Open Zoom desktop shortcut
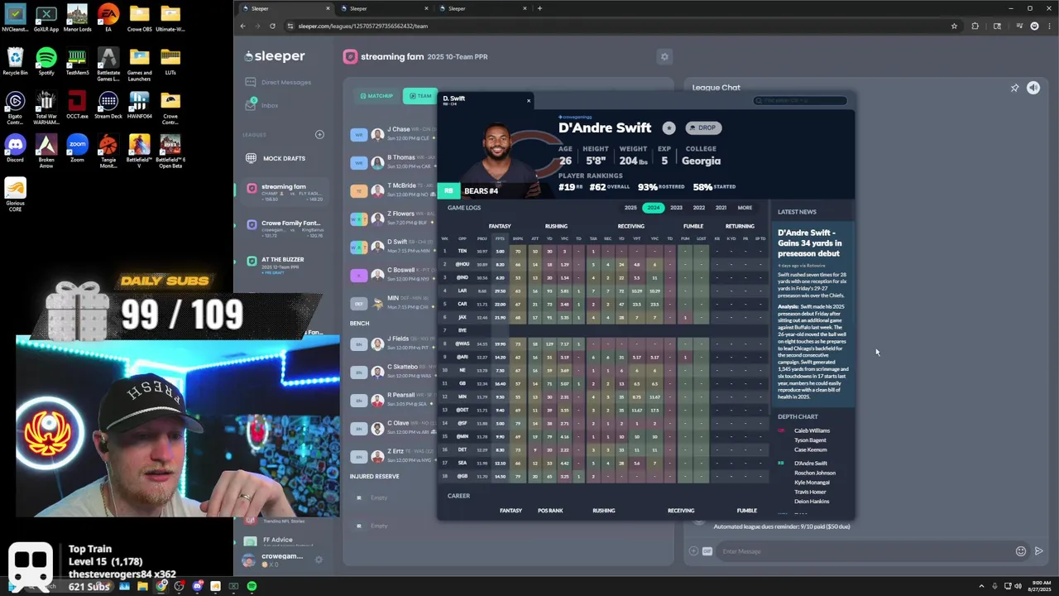This screenshot has width=1059, height=596. (77, 148)
